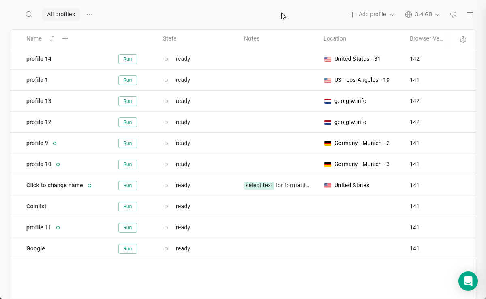Run the Google profile
This screenshot has height=299, width=486.
[127, 248]
